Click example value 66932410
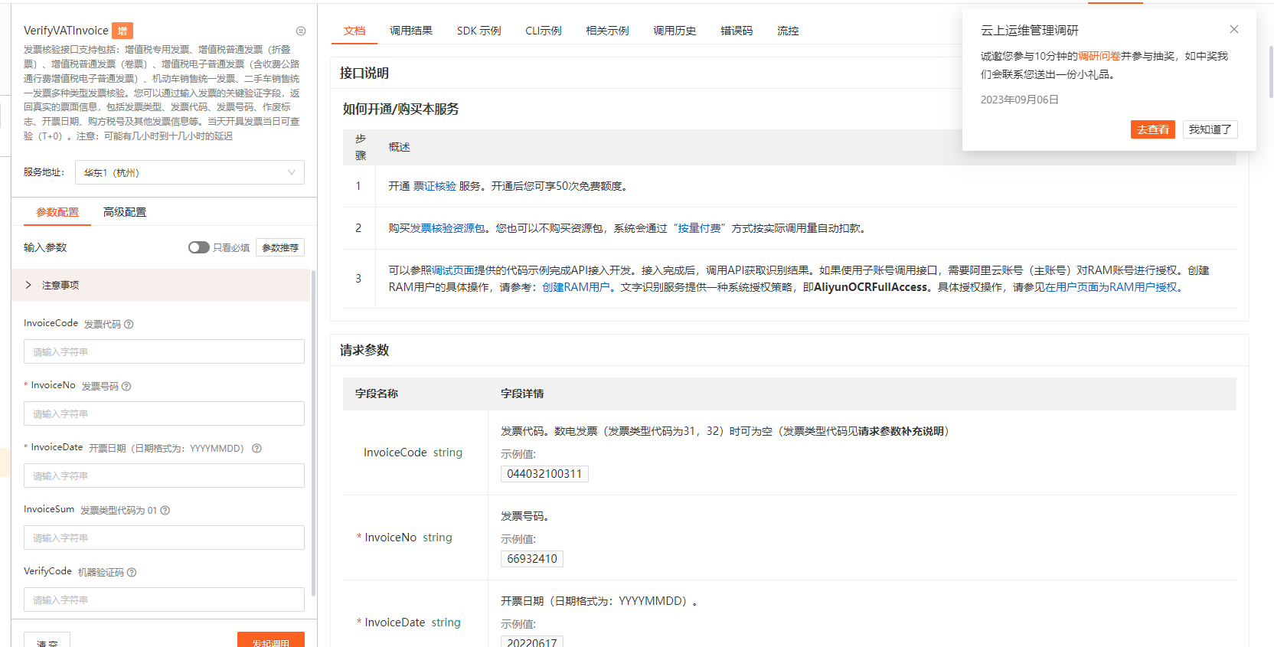The width and height of the screenshot is (1274, 647). click(532, 559)
